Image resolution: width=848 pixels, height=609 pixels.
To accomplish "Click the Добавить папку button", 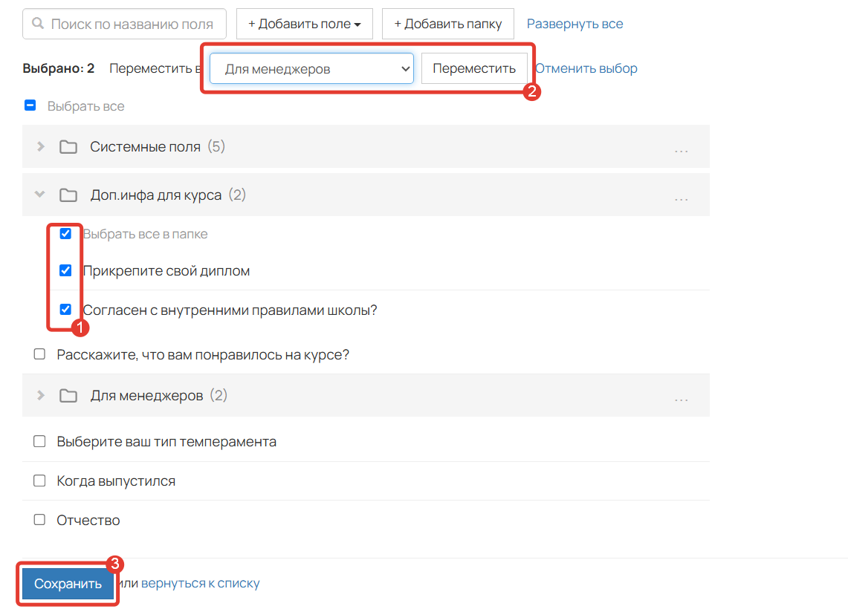I will coord(448,24).
